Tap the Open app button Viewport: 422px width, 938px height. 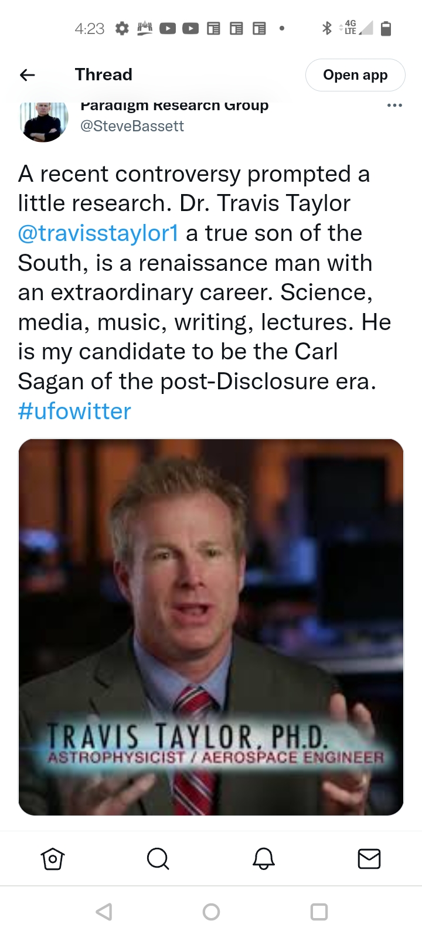[x=355, y=75]
